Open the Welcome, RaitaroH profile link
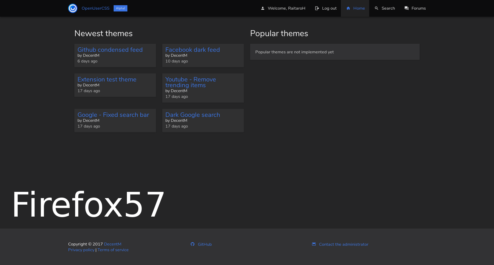This screenshot has height=265, width=494. point(287,8)
